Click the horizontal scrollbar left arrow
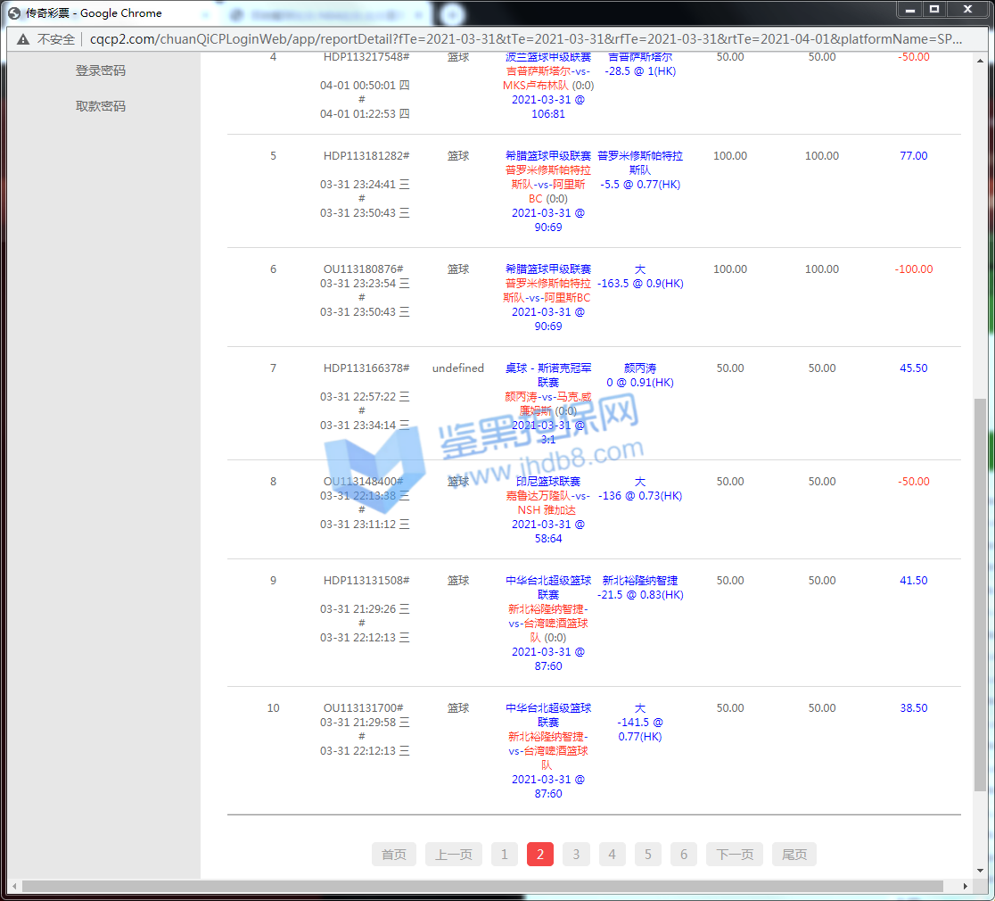 pyautogui.click(x=14, y=886)
